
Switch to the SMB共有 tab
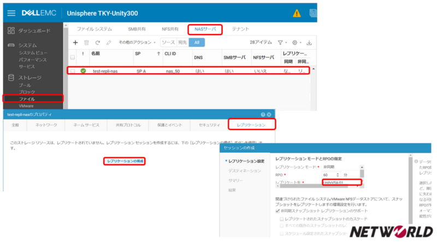[x=137, y=29]
